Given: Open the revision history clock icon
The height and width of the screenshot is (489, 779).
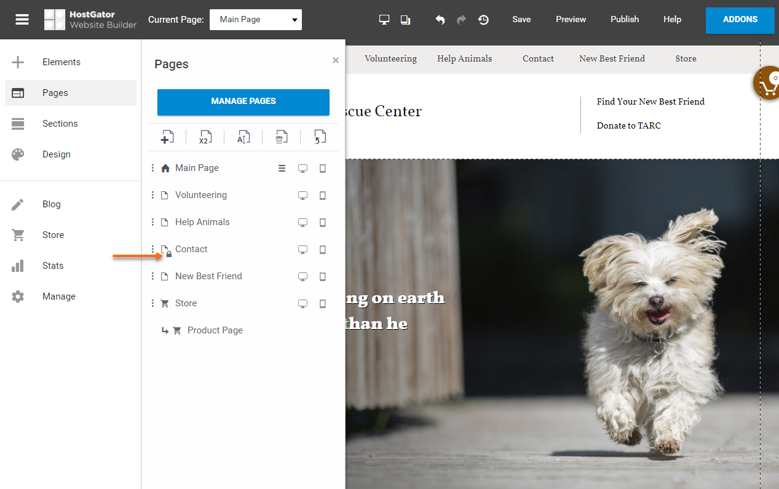Looking at the screenshot, I should pyautogui.click(x=484, y=20).
